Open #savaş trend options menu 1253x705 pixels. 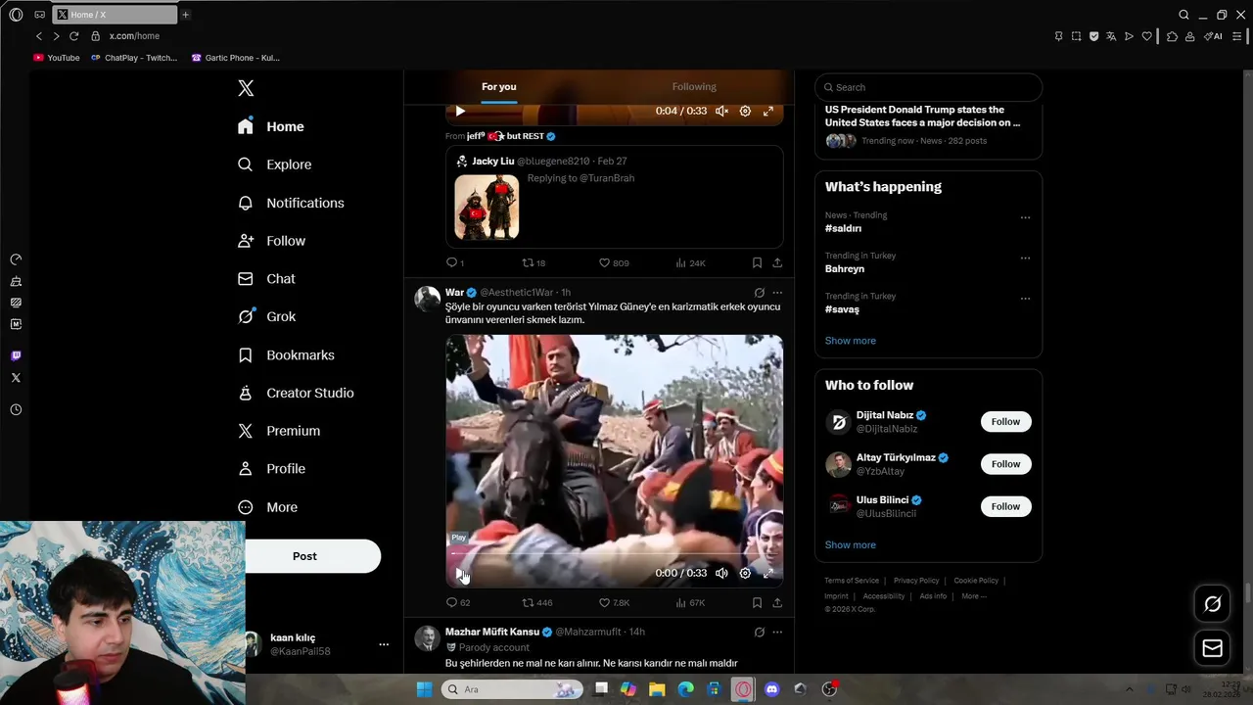[1025, 298]
